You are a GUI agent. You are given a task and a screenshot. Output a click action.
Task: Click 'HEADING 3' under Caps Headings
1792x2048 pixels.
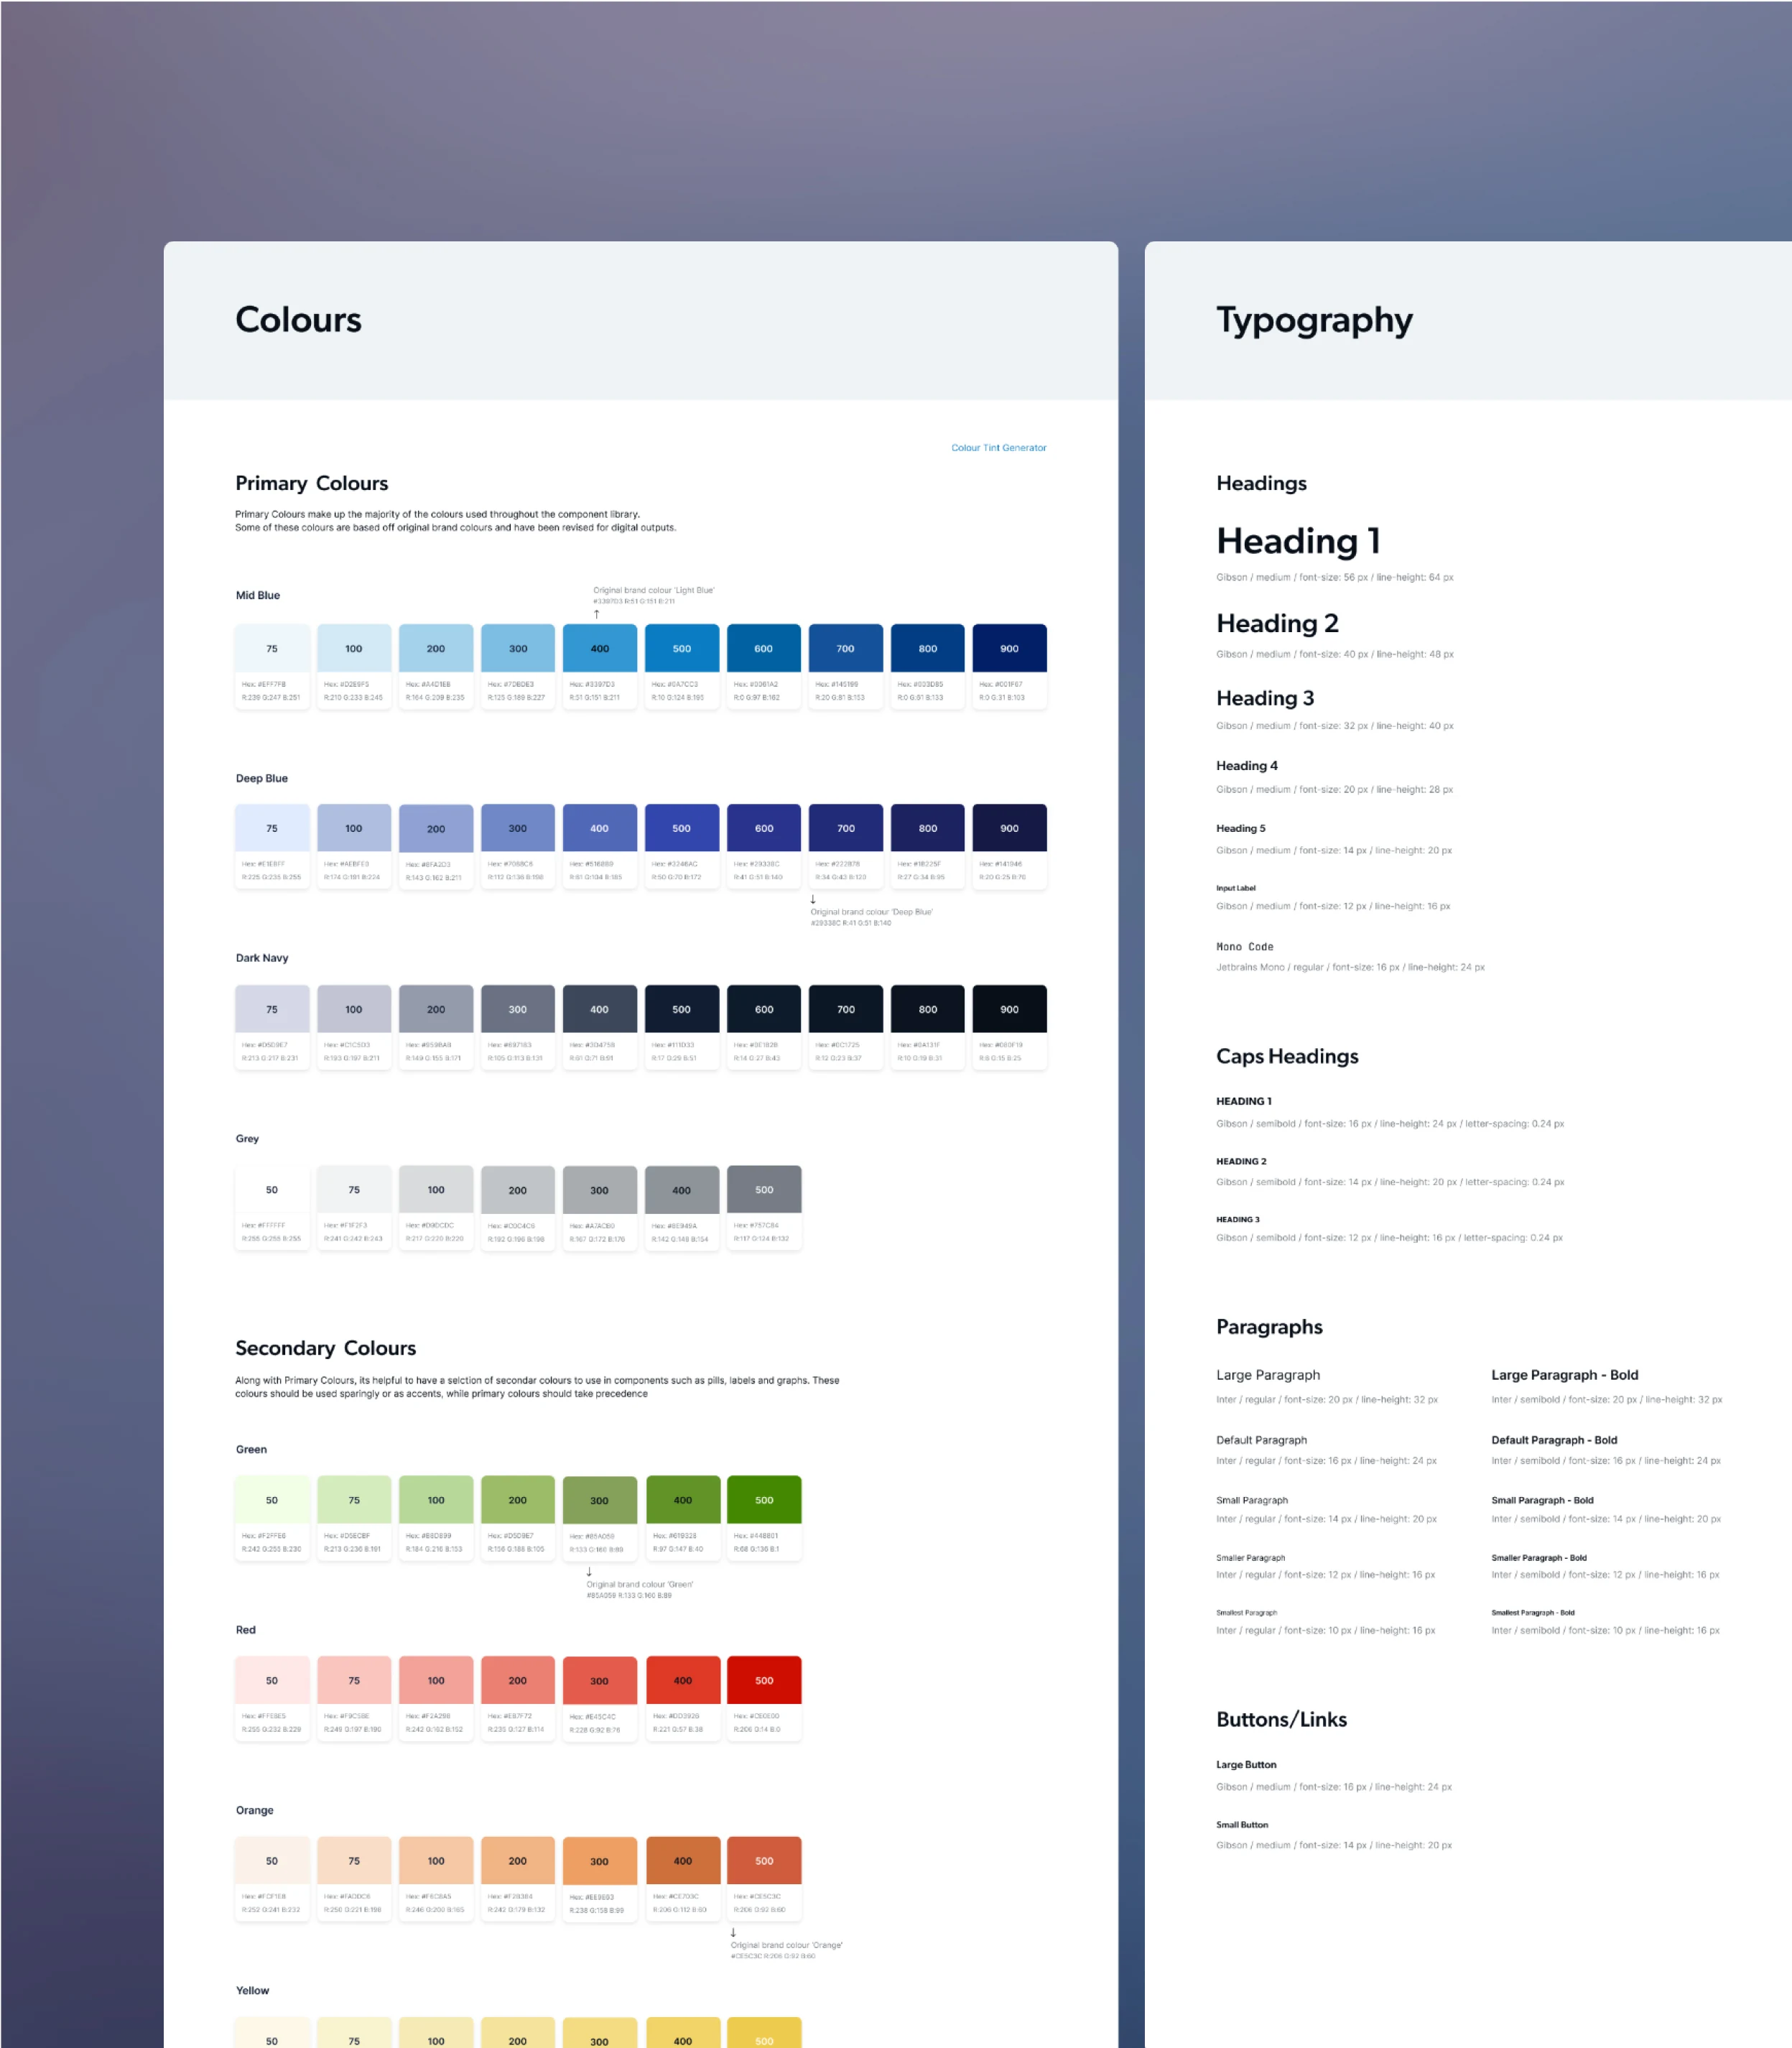pyautogui.click(x=1238, y=1220)
